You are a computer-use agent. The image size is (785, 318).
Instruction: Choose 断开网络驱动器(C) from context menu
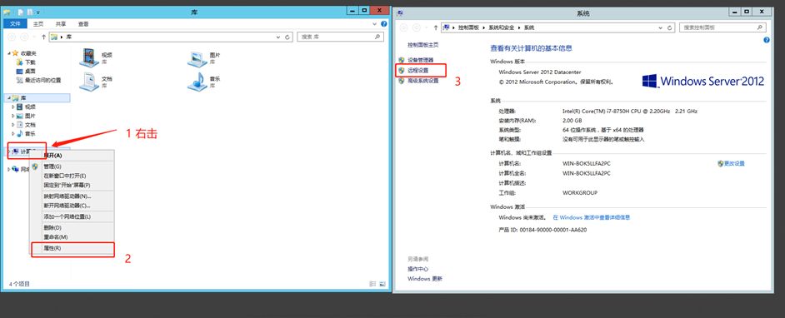click(72, 206)
